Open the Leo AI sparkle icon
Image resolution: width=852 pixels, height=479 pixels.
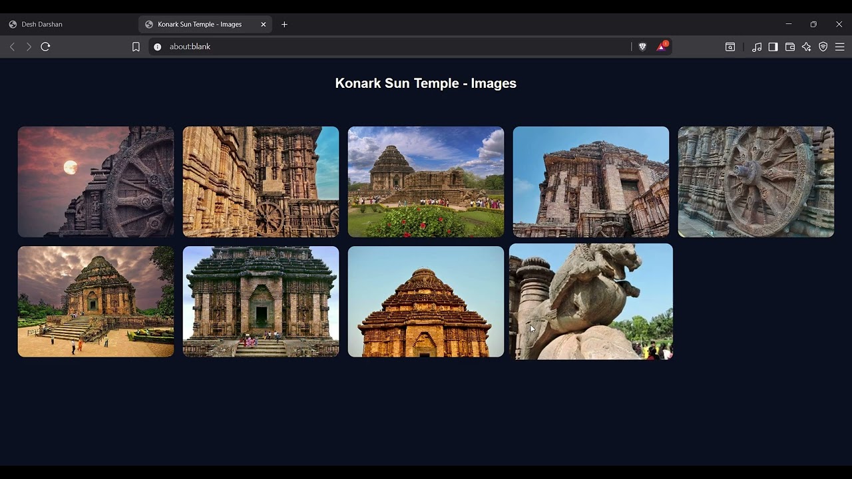[807, 47]
